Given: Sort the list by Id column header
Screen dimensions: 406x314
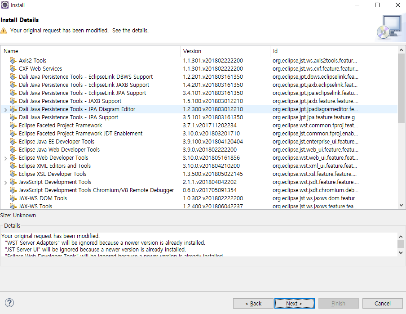Looking at the screenshot, I should [315, 51].
